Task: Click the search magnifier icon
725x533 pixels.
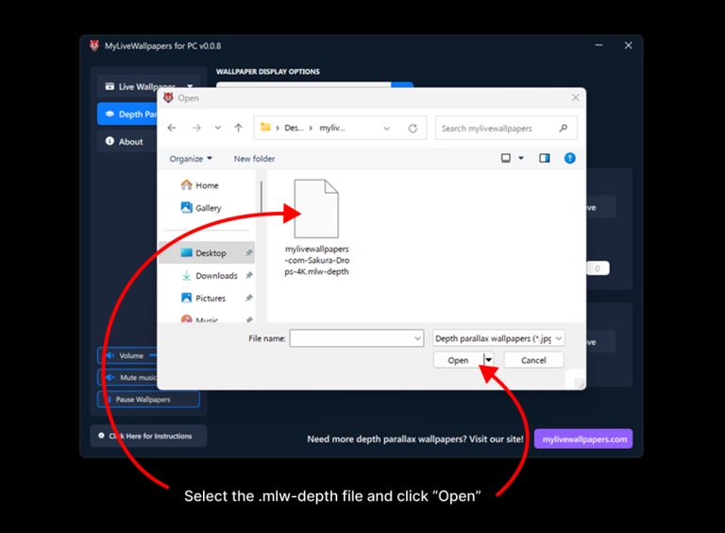Action: [x=564, y=129]
